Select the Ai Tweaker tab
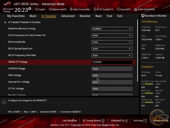 click(49, 16)
